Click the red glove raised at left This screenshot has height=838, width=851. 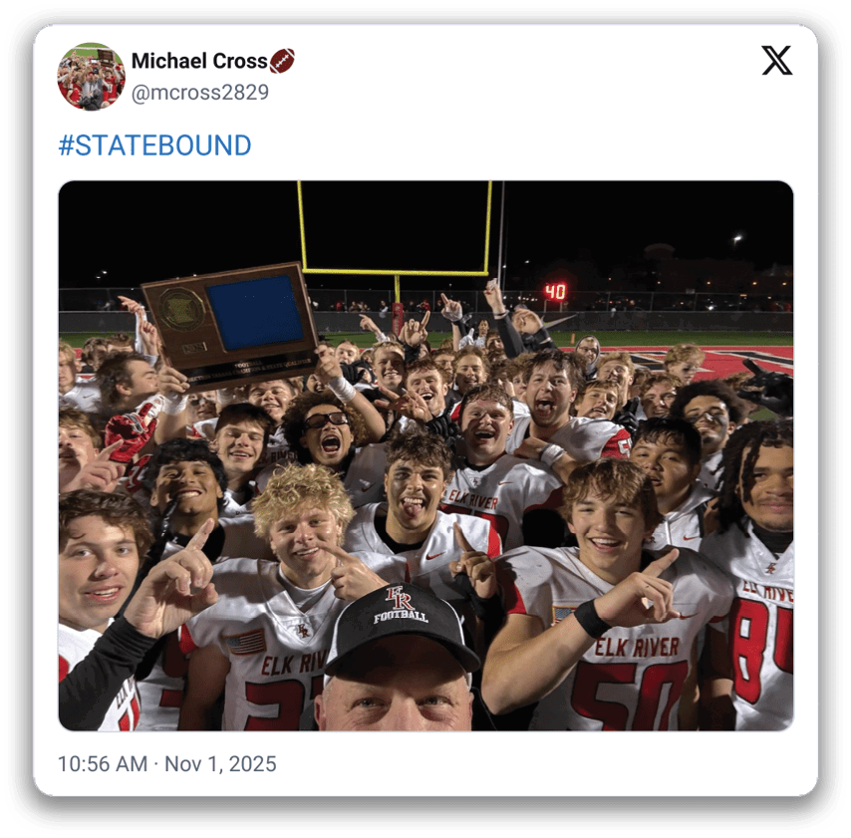(x=129, y=431)
